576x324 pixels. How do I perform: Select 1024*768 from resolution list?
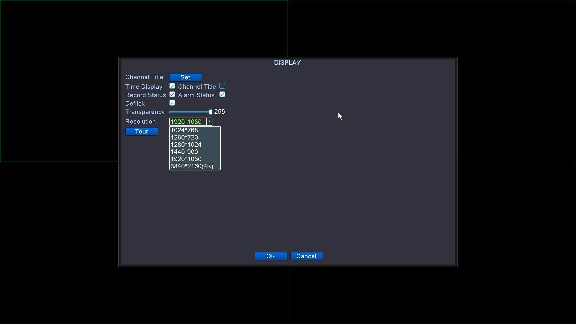(184, 130)
